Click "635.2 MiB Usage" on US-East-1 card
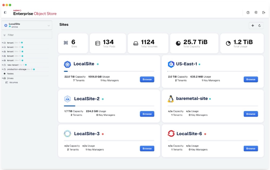This screenshot has height=170, width=270. (200, 77)
